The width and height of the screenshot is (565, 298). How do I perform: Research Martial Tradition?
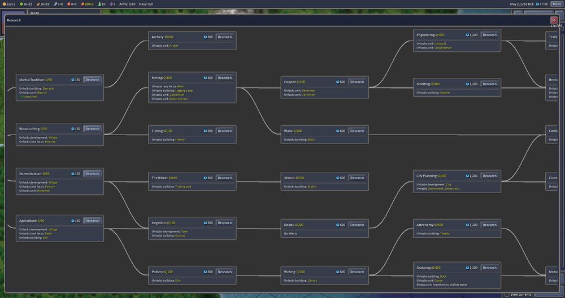pyautogui.click(x=92, y=80)
